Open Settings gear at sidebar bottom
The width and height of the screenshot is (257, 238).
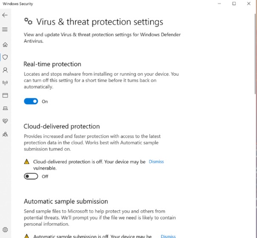coord(5,230)
